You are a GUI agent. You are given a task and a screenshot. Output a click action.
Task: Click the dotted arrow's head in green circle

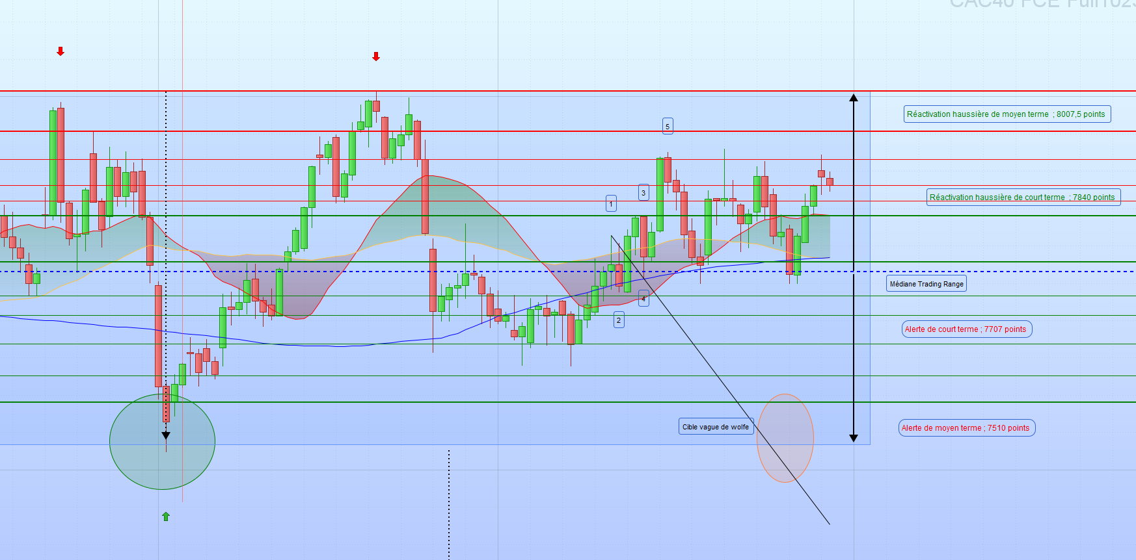pyautogui.click(x=166, y=435)
